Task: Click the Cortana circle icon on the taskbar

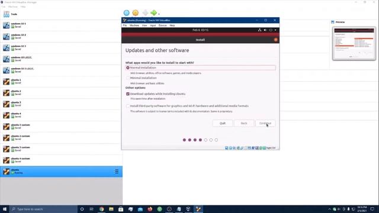Action: tap(82, 209)
